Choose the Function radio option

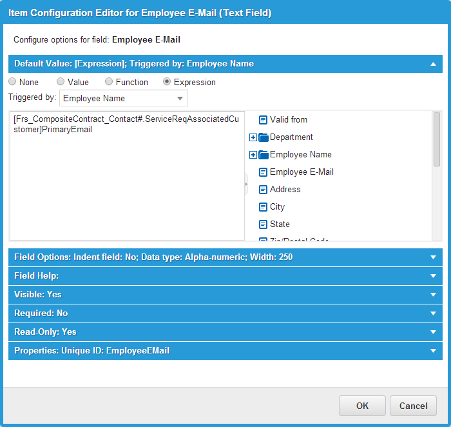[x=109, y=82]
